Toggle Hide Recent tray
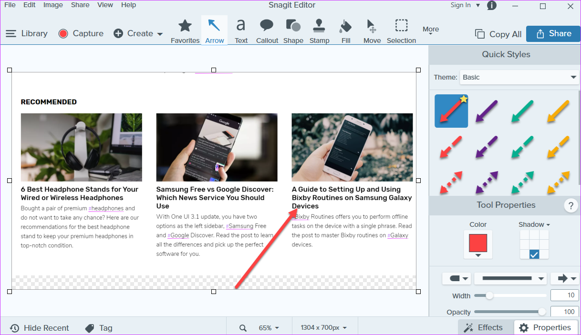Screen dimensions: 581x335 tap(40, 328)
